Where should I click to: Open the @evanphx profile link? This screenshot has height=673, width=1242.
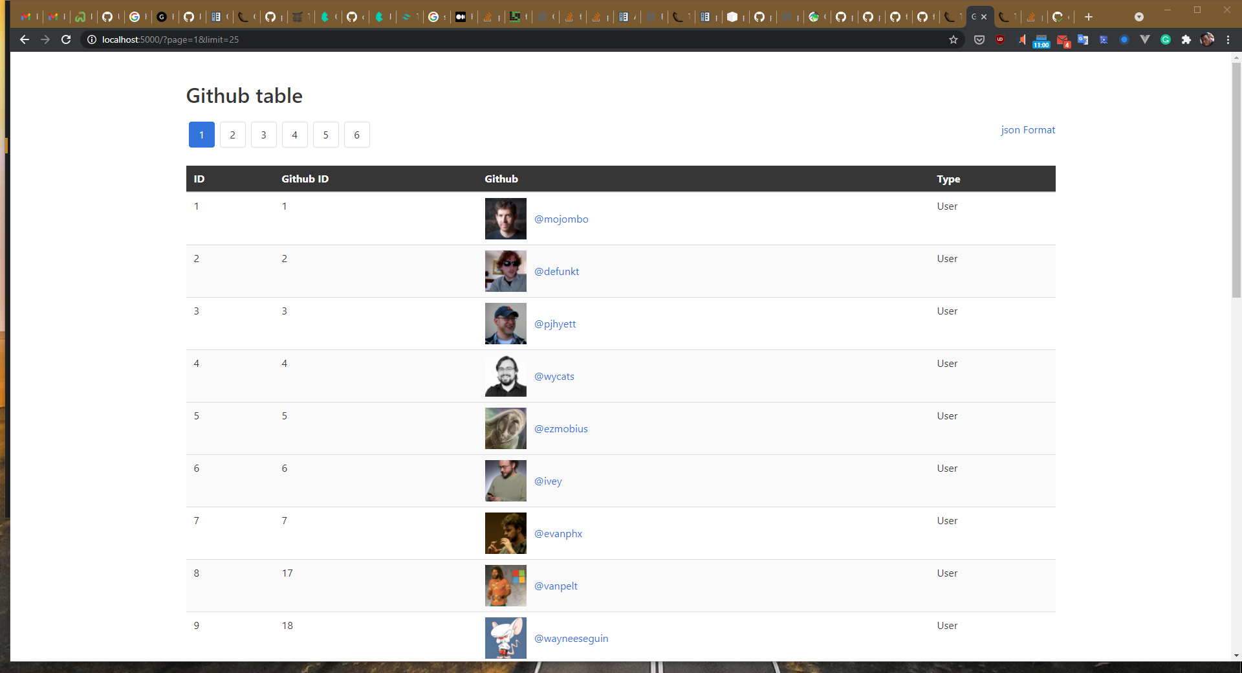coord(558,534)
